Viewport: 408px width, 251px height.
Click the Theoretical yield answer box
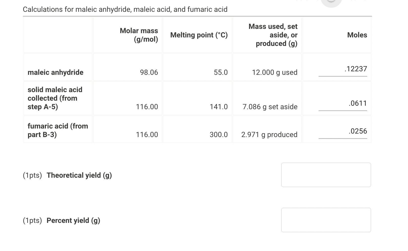[x=326, y=175]
